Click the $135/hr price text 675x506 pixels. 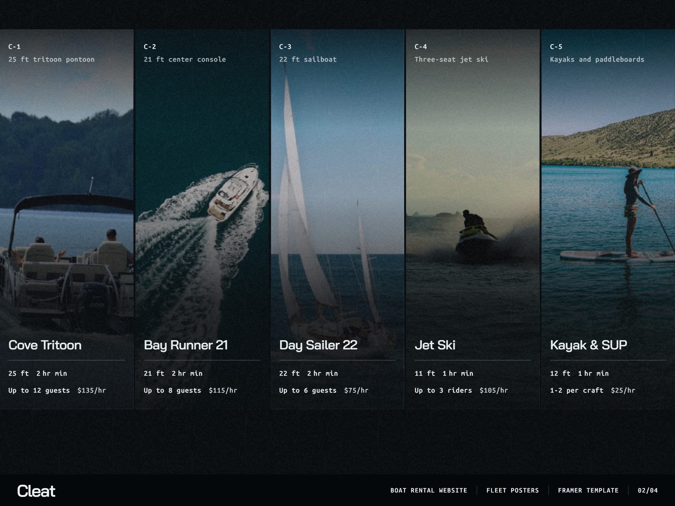tap(92, 390)
